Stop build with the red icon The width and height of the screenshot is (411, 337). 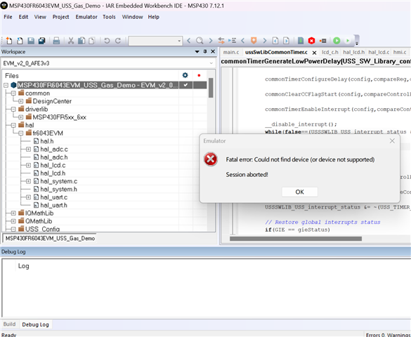pyautogui.click(x=311, y=41)
